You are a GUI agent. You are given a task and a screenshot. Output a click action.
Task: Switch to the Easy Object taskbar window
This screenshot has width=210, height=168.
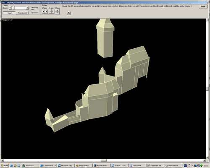(84, 165)
